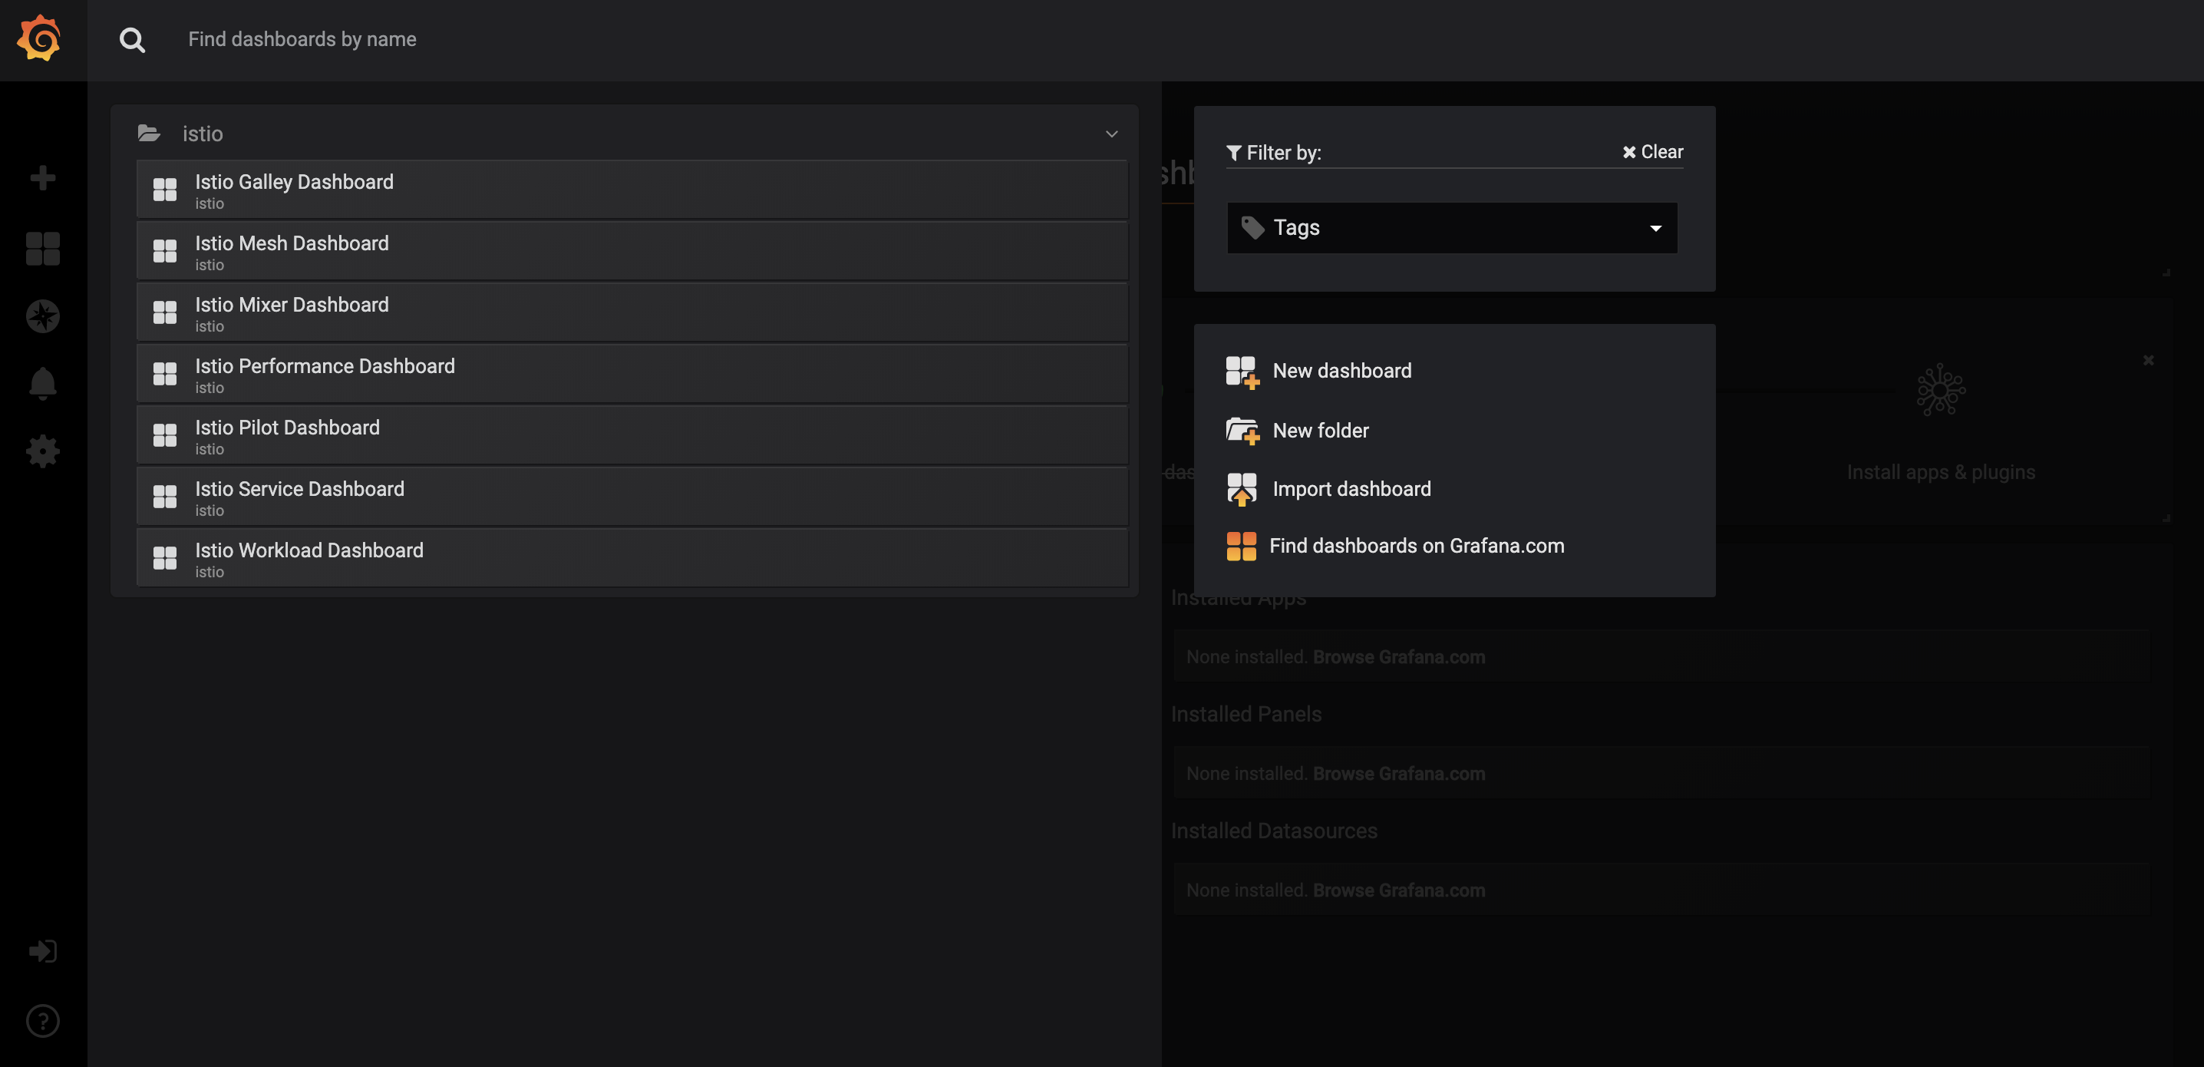Image resolution: width=2204 pixels, height=1067 pixels.
Task: Open the Alerting bell icon in sidebar
Action: tap(43, 383)
